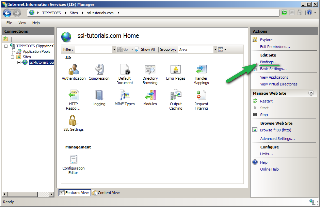Open Directory Browsing feature
320x207 pixels.
pyautogui.click(x=150, y=74)
